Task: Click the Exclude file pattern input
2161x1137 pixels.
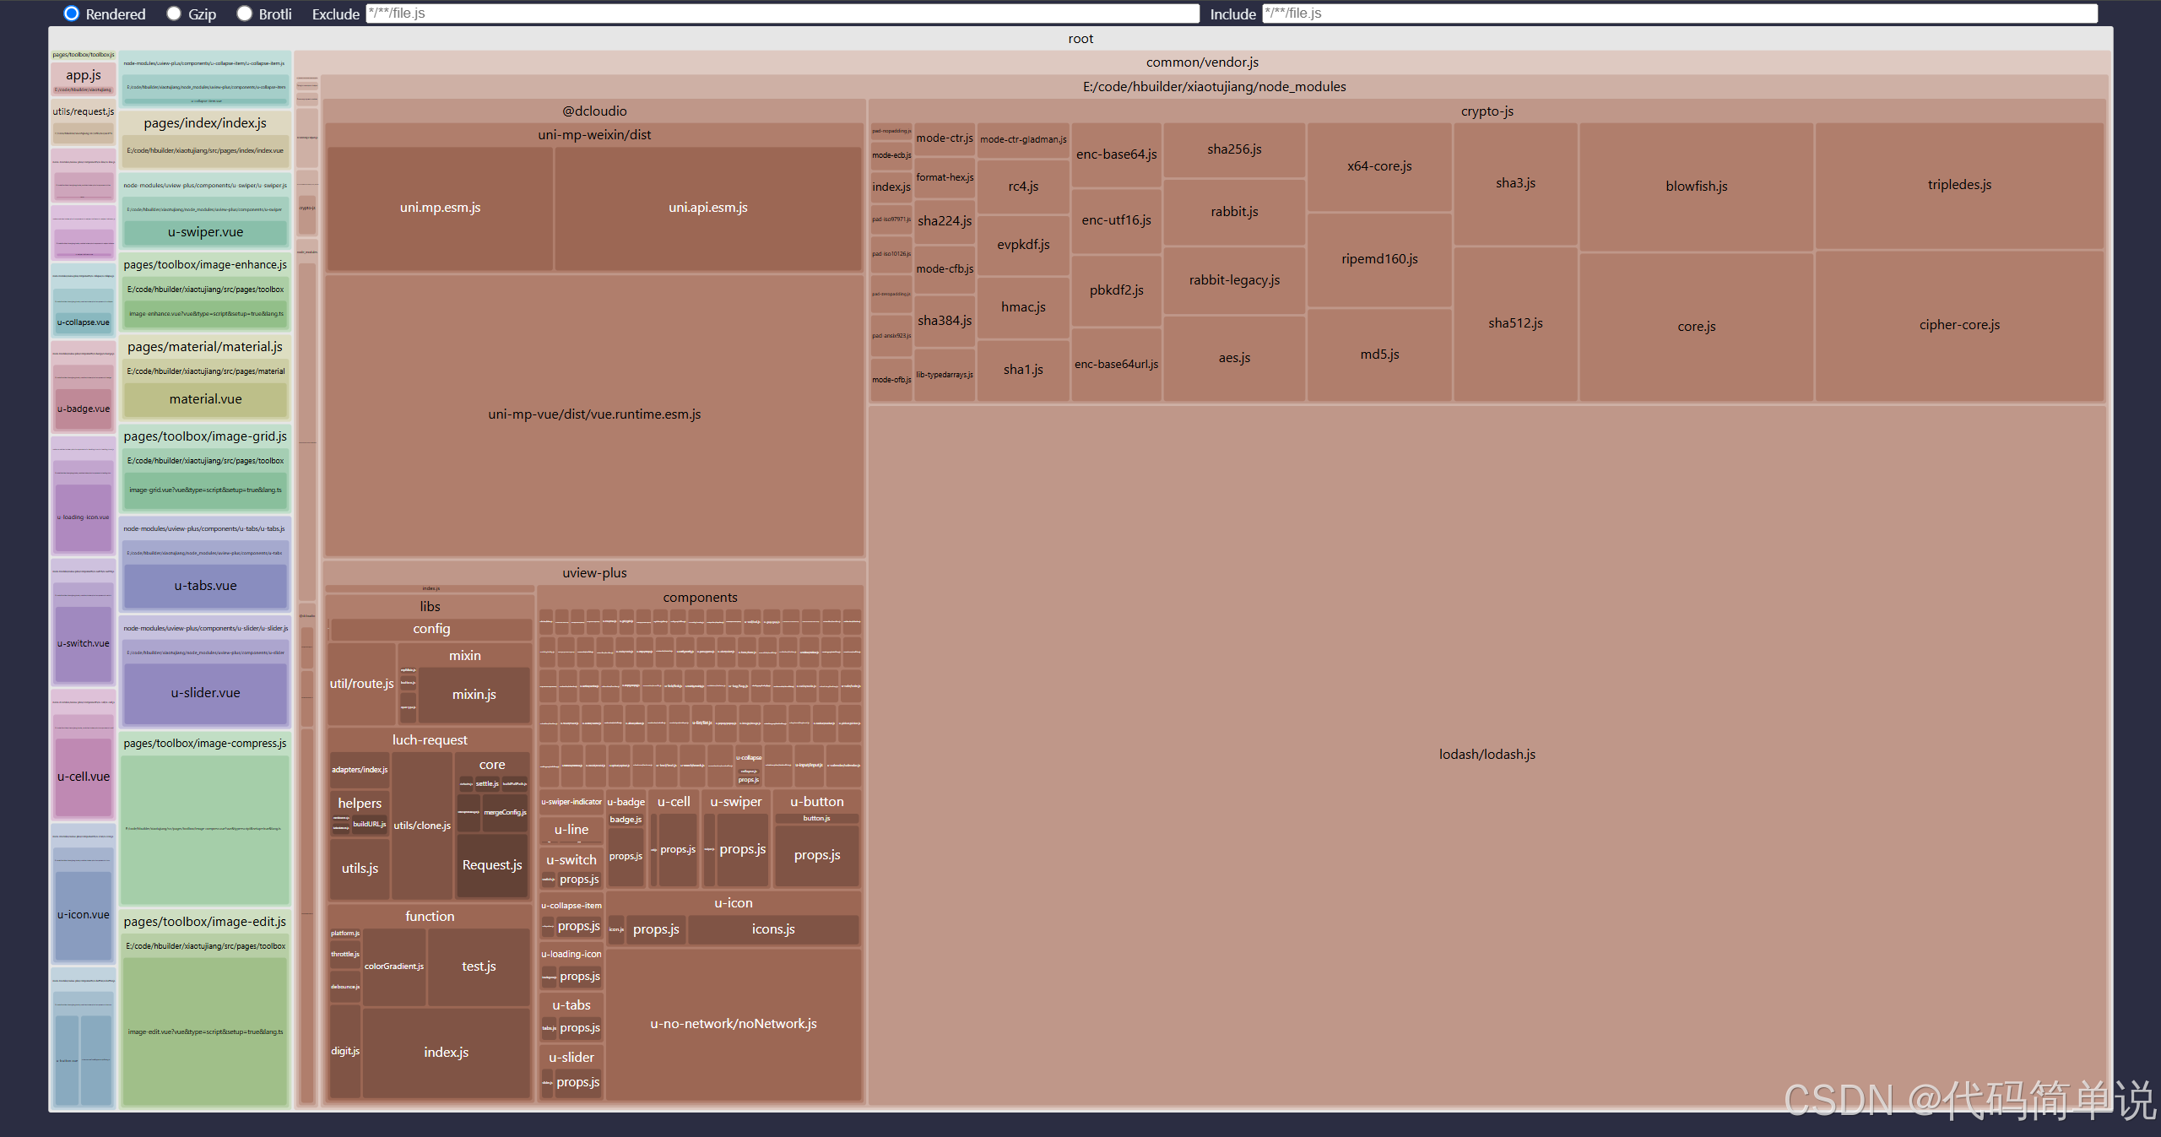Action: click(x=782, y=14)
